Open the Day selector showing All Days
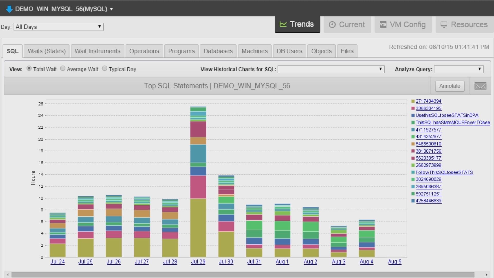Image resolution: width=494 pixels, height=278 pixels. (x=58, y=27)
